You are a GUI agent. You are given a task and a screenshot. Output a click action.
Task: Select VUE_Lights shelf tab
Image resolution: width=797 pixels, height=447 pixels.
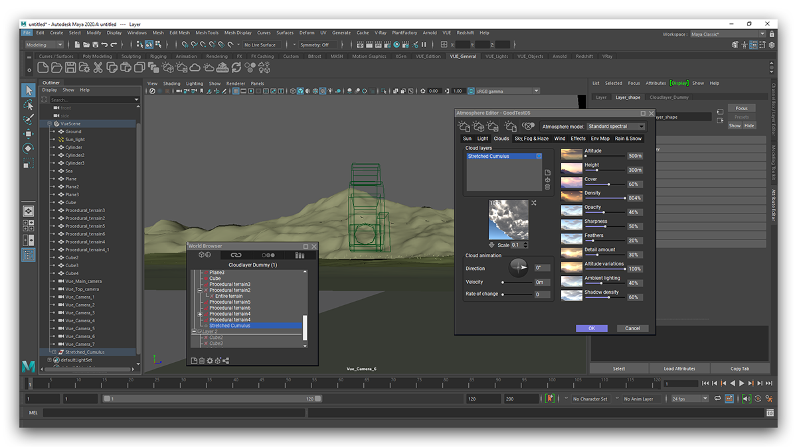(497, 56)
